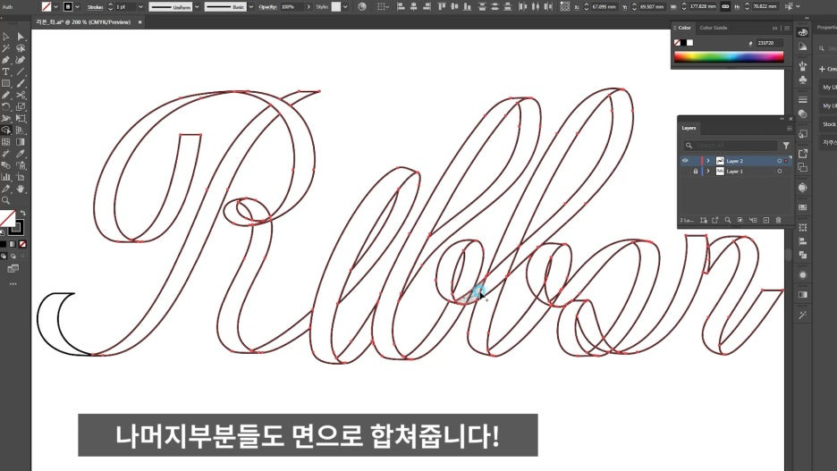Select the Curvature tool
Image resolution: width=837 pixels, height=471 pixels.
[x=21, y=60]
